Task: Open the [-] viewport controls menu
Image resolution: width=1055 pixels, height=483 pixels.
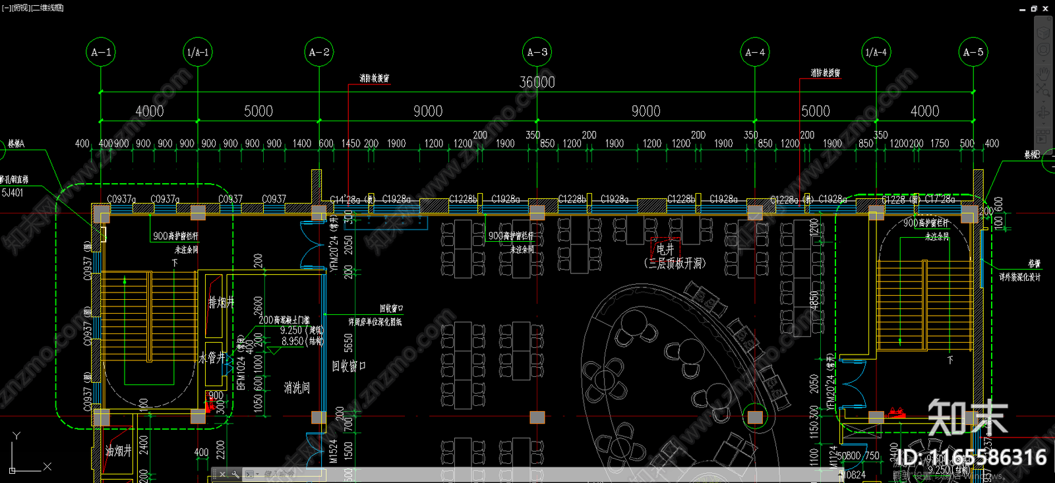Action: coord(6,8)
